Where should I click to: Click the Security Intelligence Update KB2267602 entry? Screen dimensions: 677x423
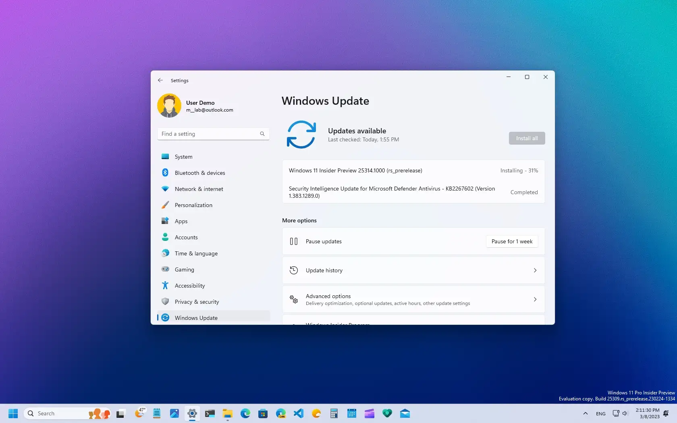[392, 192]
